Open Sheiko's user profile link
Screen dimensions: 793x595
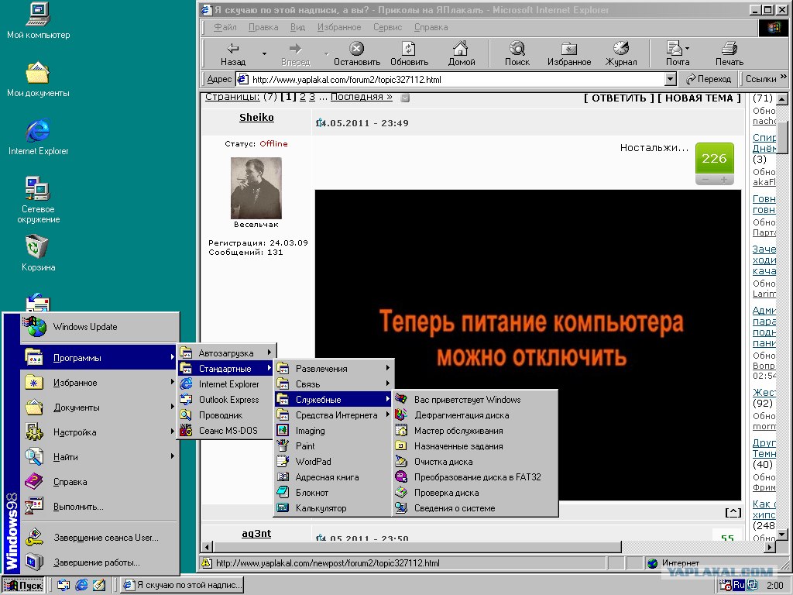pyautogui.click(x=256, y=118)
